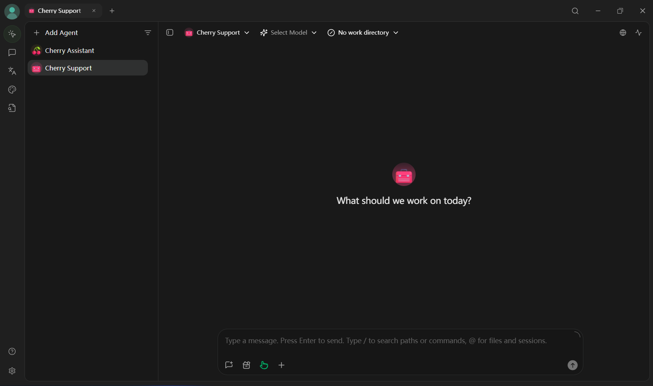Open the Agents section in sidebar
This screenshot has height=386, width=653.
coord(12,34)
